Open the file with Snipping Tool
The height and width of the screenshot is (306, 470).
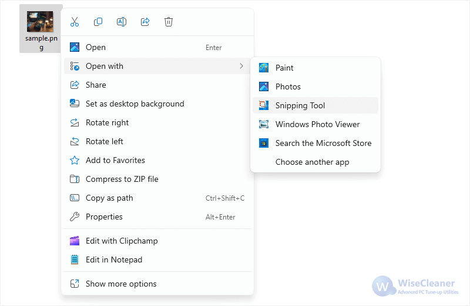(x=315, y=105)
